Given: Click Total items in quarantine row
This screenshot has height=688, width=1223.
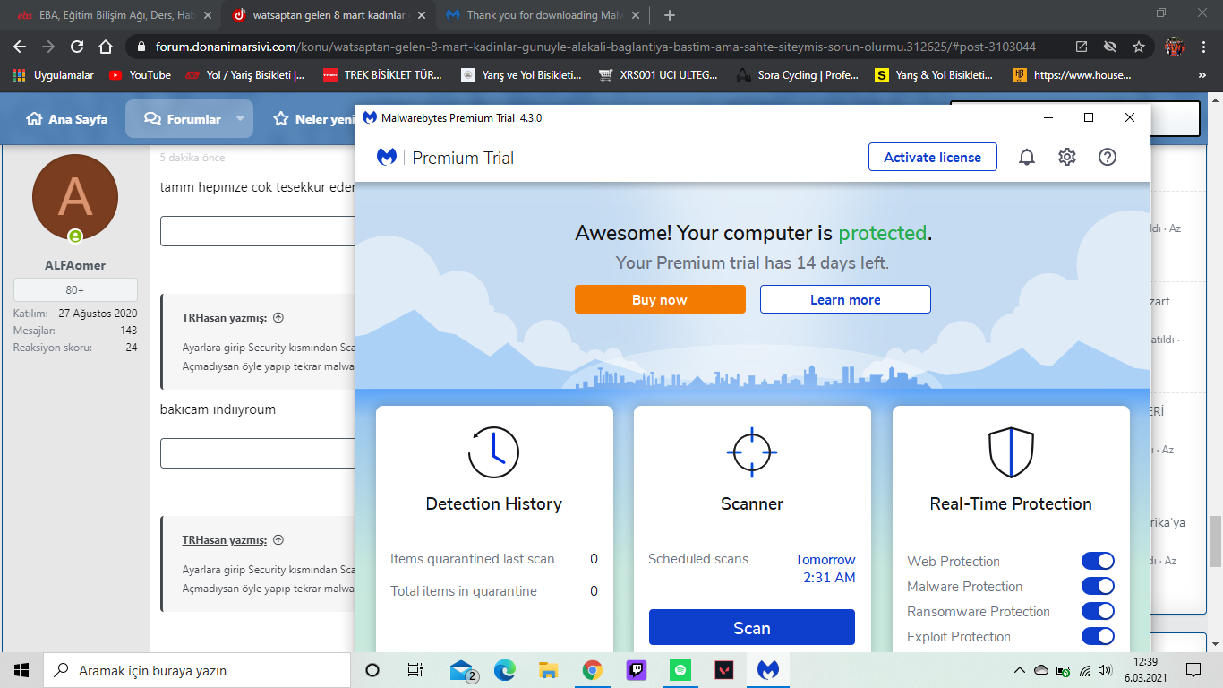Looking at the screenshot, I should point(494,591).
